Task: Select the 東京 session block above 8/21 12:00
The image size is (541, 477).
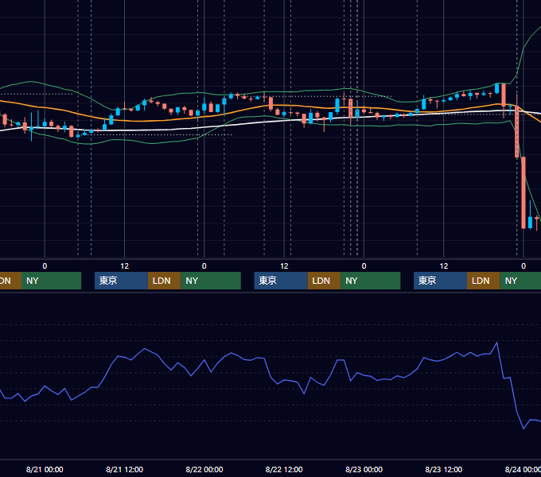Action: (x=122, y=281)
